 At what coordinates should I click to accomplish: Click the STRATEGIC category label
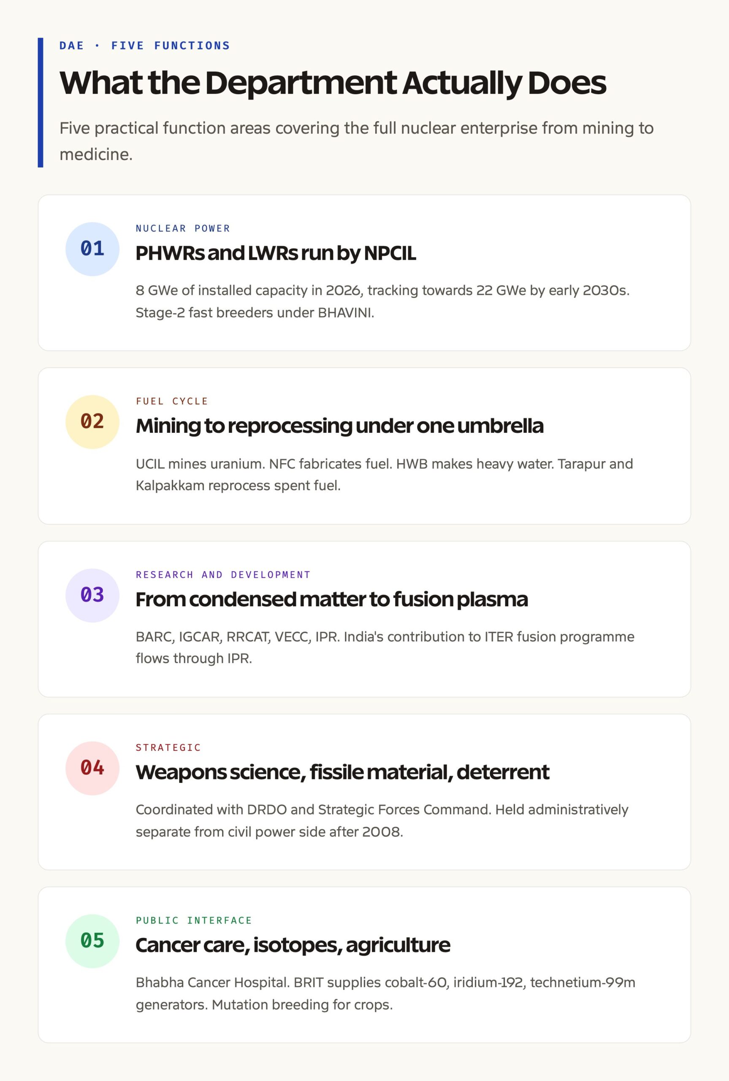tap(168, 748)
